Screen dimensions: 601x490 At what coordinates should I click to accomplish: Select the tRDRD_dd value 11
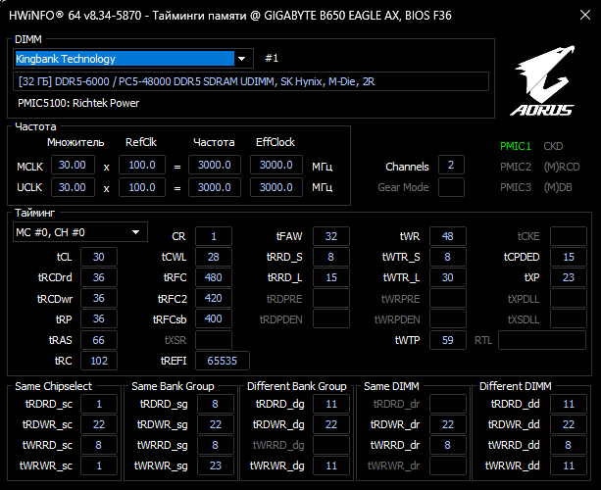point(569,404)
